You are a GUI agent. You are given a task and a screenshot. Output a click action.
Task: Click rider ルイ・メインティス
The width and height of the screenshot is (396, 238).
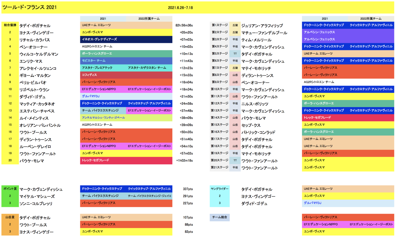click(x=34, y=118)
